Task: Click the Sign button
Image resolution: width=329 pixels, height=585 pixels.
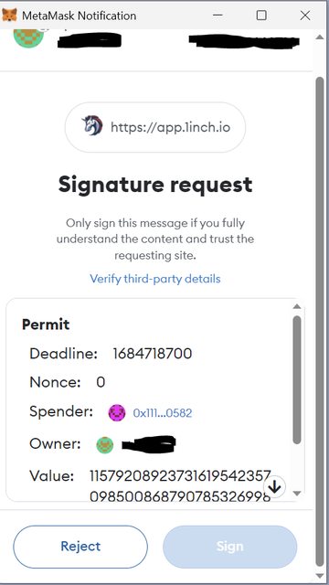Action: tap(229, 547)
